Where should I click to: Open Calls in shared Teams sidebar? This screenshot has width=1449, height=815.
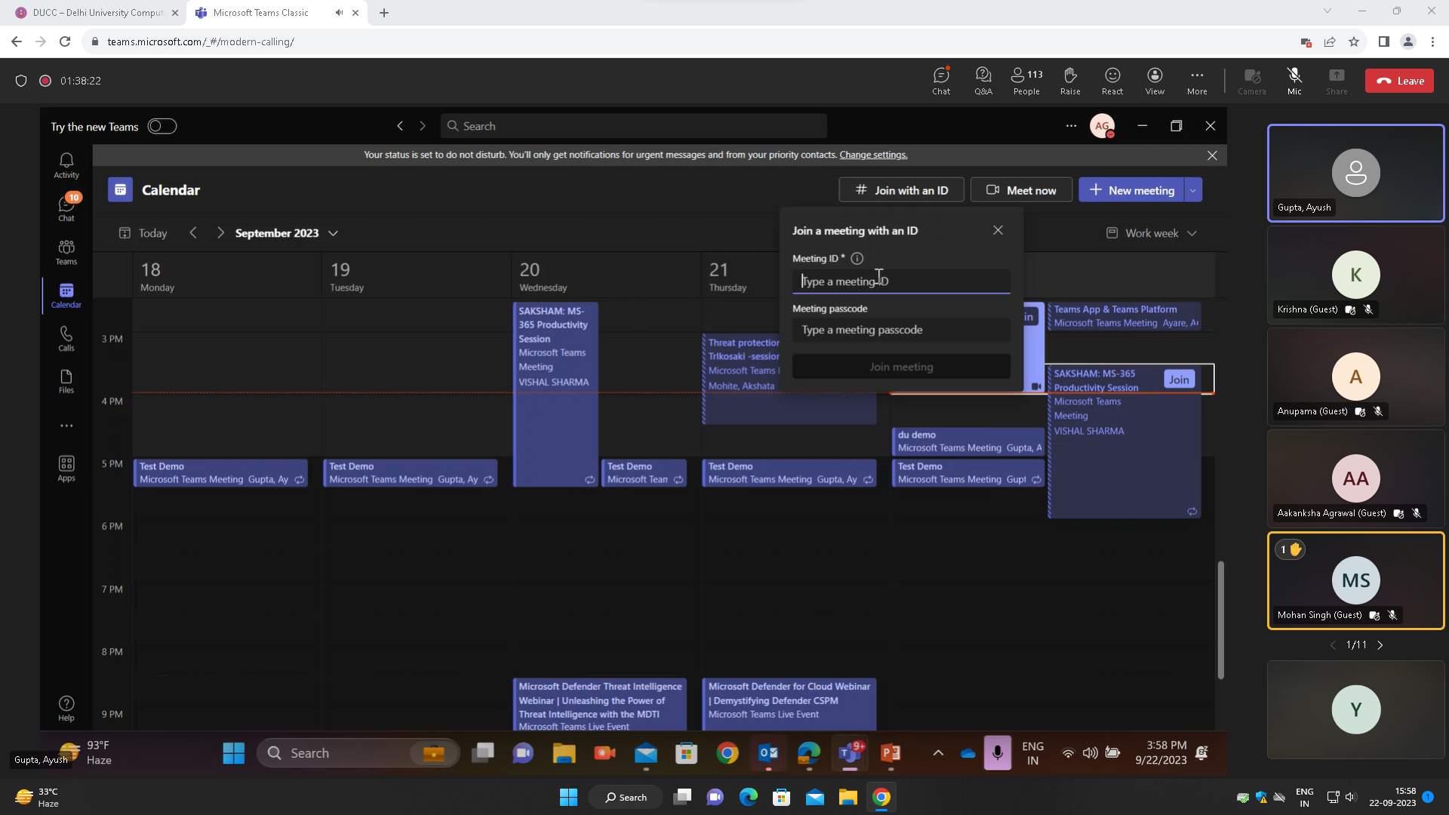click(66, 338)
